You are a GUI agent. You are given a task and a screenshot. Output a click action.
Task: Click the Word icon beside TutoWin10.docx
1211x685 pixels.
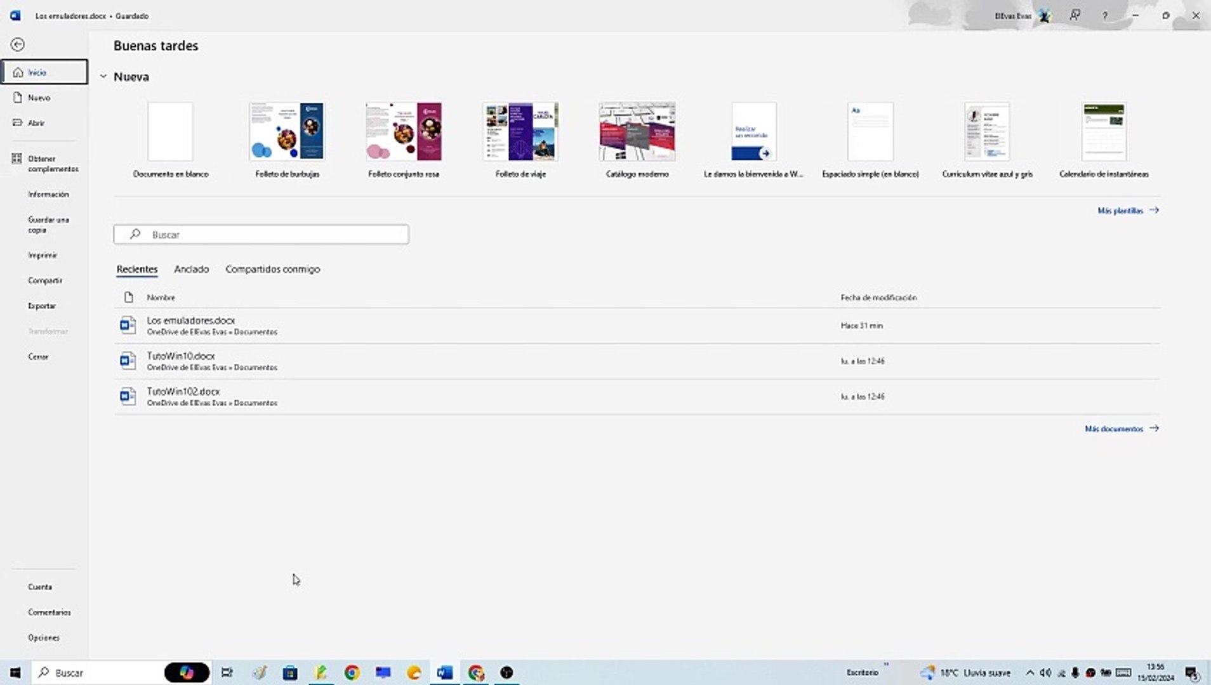(128, 361)
